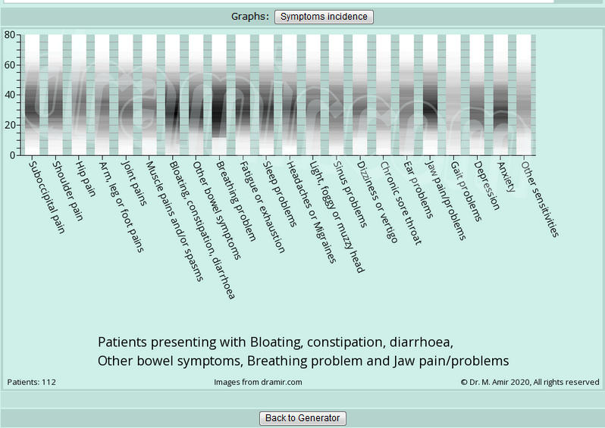Select the Ear problems axis label
Image resolution: width=605 pixels, height=428 pixels.
click(418, 189)
